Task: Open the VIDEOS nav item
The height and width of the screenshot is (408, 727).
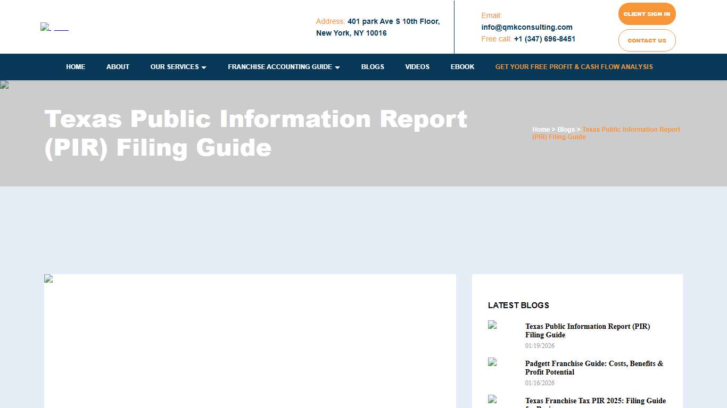Action: click(x=417, y=67)
